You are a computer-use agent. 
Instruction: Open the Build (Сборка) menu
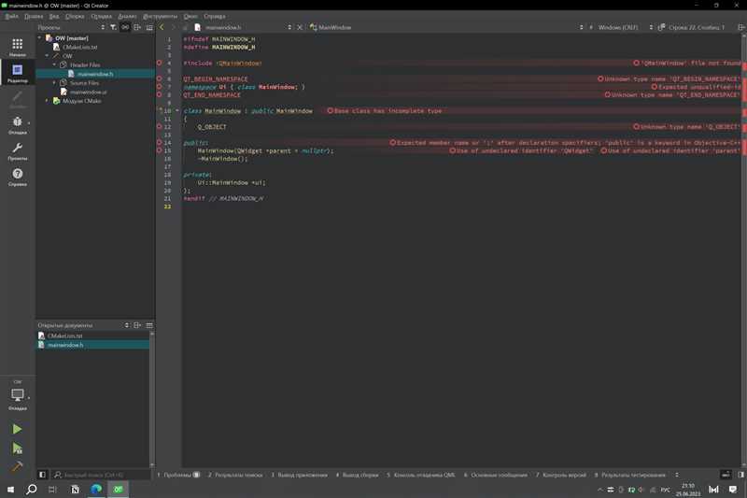(75, 16)
